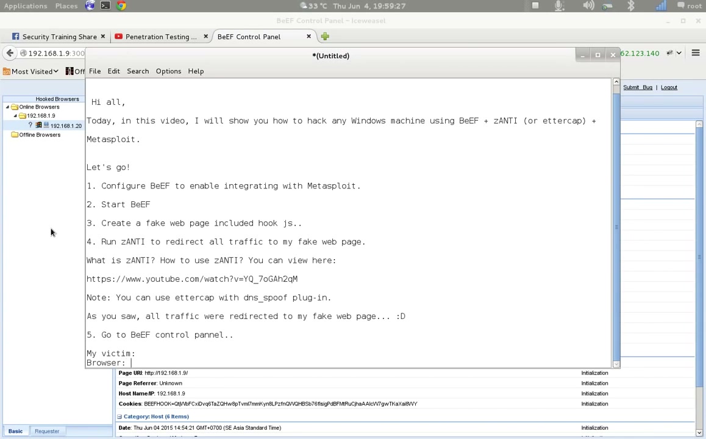Go back with browser back arrow
Screen dimensions: 706x439
[10, 53]
